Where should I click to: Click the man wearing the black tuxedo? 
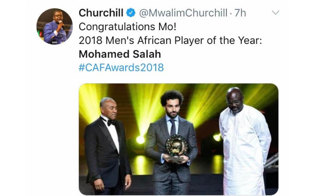coord(107,149)
